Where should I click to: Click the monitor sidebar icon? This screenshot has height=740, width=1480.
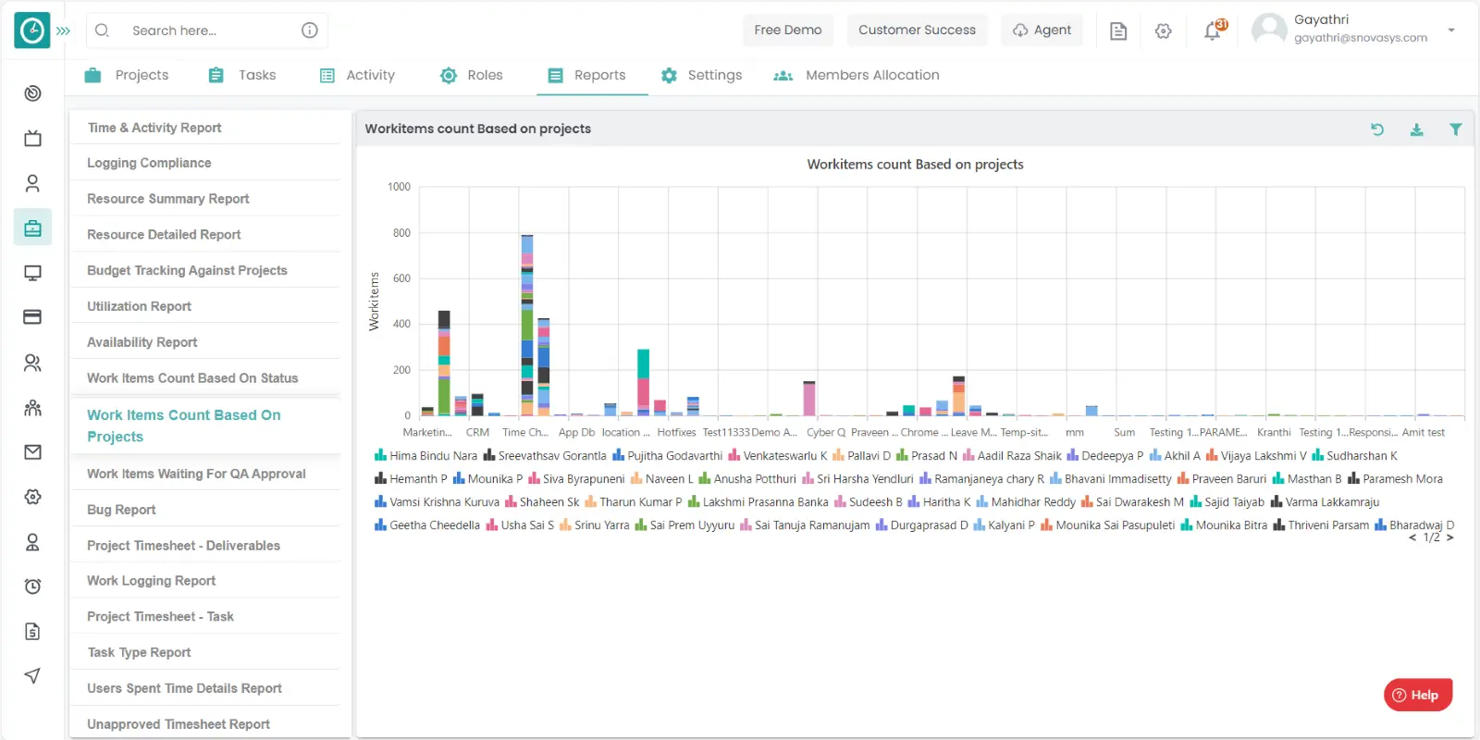(x=32, y=273)
